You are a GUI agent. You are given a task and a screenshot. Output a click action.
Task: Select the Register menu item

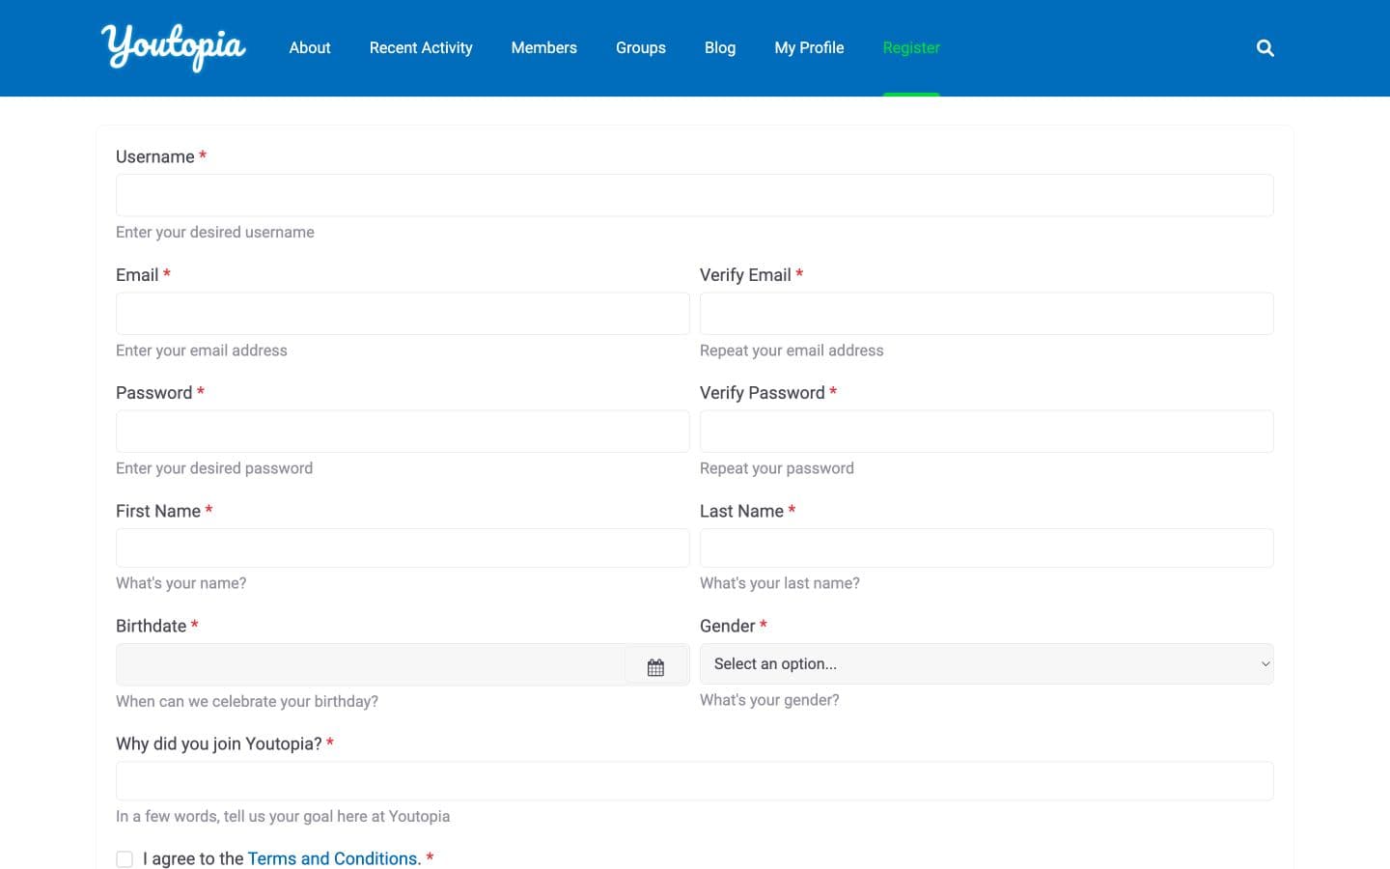pyautogui.click(x=911, y=47)
